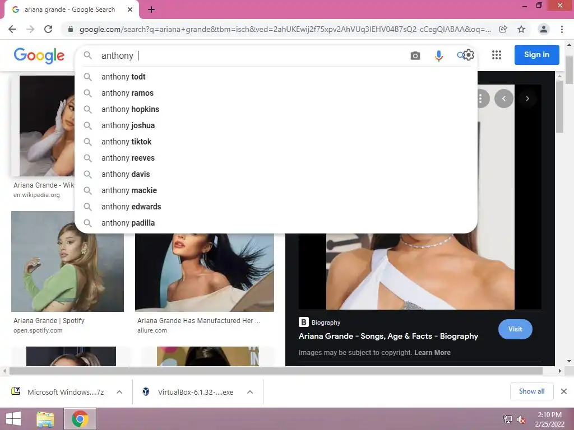Open image preview more options menu
The width and height of the screenshot is (574, 430).
click(482, 99)
